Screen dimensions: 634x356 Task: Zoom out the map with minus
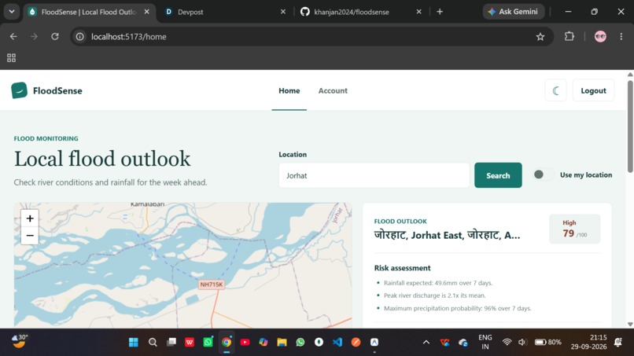(x=30, y=236)
